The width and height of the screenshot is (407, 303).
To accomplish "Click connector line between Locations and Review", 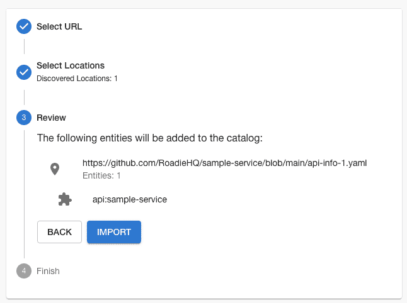I will pyautogui.click(x=24, y=97).
